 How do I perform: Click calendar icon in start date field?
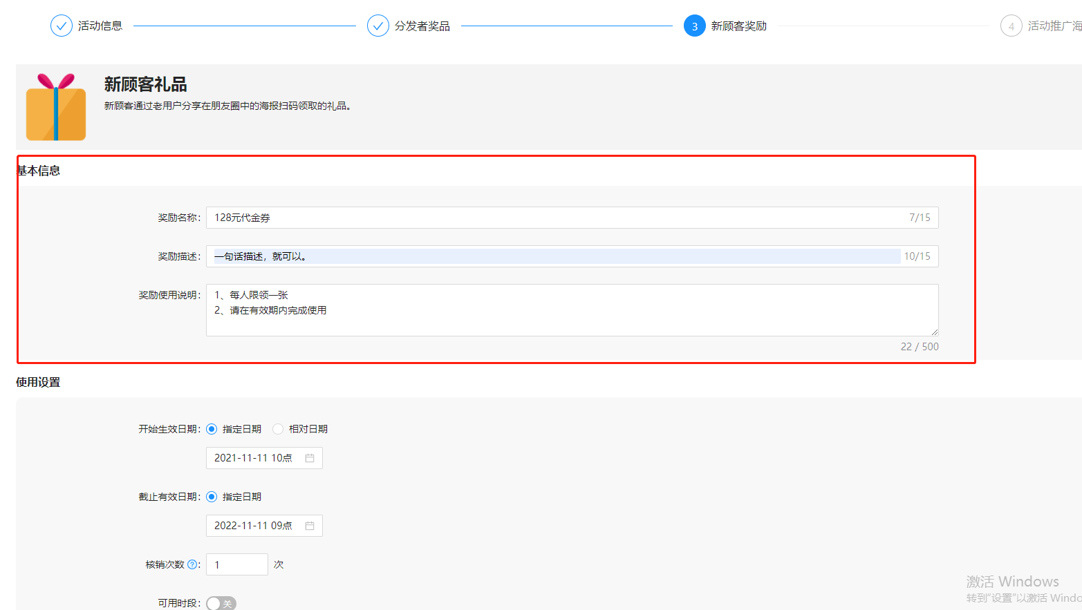pyautogui.click(x=310, y=458)
